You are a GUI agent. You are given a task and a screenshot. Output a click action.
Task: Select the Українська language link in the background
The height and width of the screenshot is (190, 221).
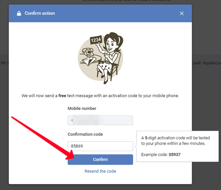click(x=211, y=63)
